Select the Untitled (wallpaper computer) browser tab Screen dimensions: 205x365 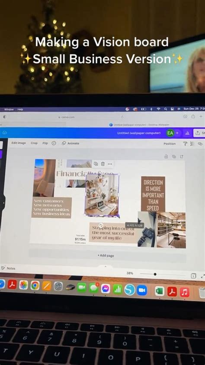pos(139,125)
